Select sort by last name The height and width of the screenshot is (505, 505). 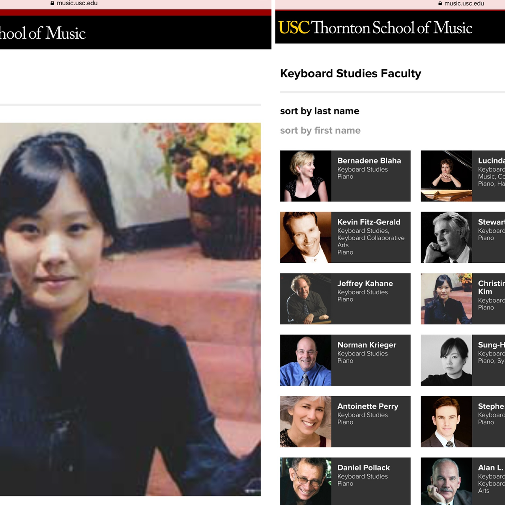pos(320,111)
